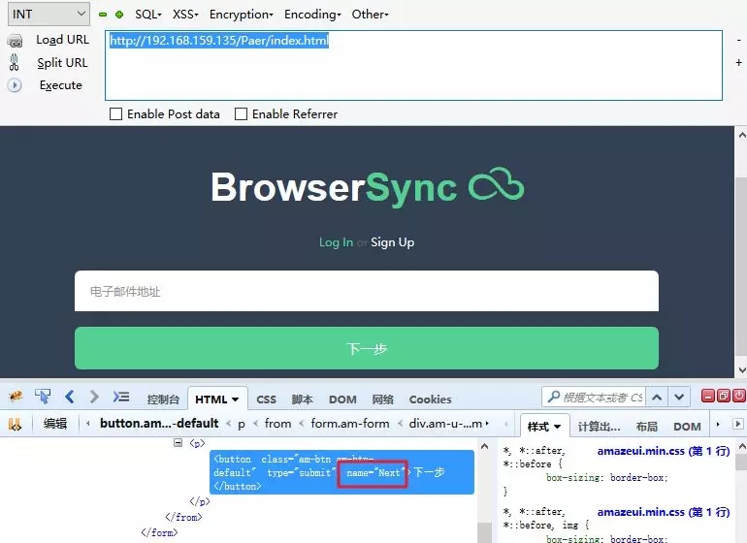This screenshot has width=747, height=543.
Task: Click the Execute play icon
Action: [15, 85]
